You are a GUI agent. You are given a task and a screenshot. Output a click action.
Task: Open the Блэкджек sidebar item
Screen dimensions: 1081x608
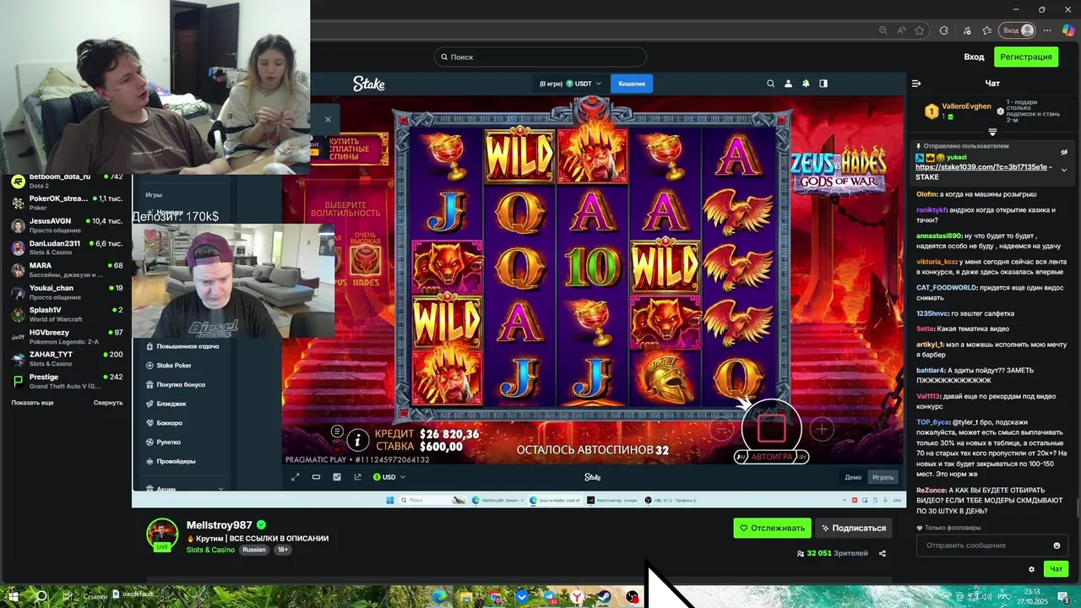[171, 404]
